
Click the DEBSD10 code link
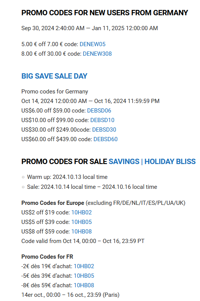pyautogui.click(x=102, y=120)
